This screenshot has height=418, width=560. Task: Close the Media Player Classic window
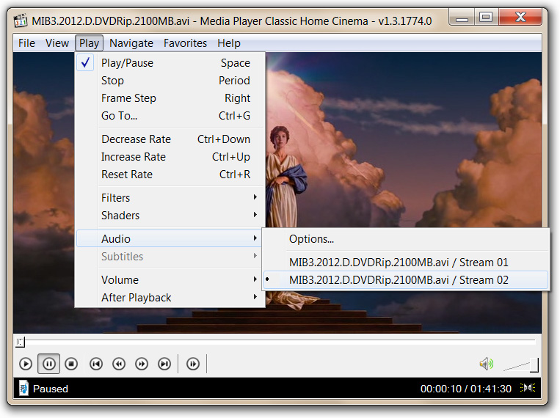coord(520,17)
